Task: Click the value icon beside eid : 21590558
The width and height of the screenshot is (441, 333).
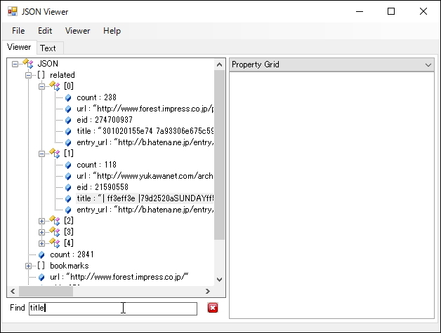Action: [x=68, y=188]
